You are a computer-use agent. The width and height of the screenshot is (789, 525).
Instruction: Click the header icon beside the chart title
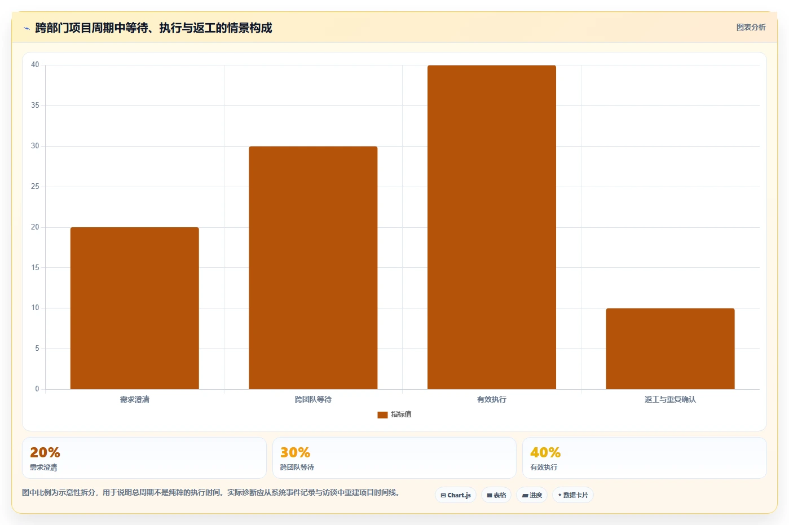pyautogui.click(x=27, y=28)
